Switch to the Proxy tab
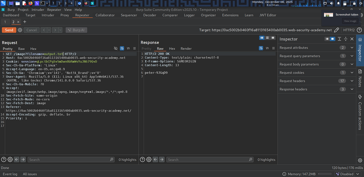This screenshot has width=364, height=177. pos(65,15)
